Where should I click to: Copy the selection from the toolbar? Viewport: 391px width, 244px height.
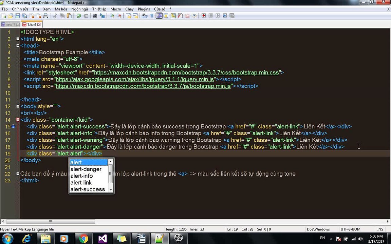coord(62,16)
